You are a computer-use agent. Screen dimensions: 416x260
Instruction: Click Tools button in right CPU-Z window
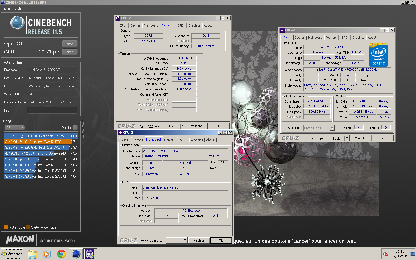click(x=337, y=138)
